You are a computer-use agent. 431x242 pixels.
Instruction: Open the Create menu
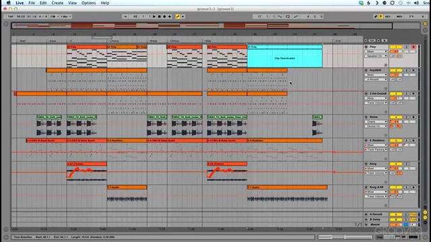click(57, 3)
